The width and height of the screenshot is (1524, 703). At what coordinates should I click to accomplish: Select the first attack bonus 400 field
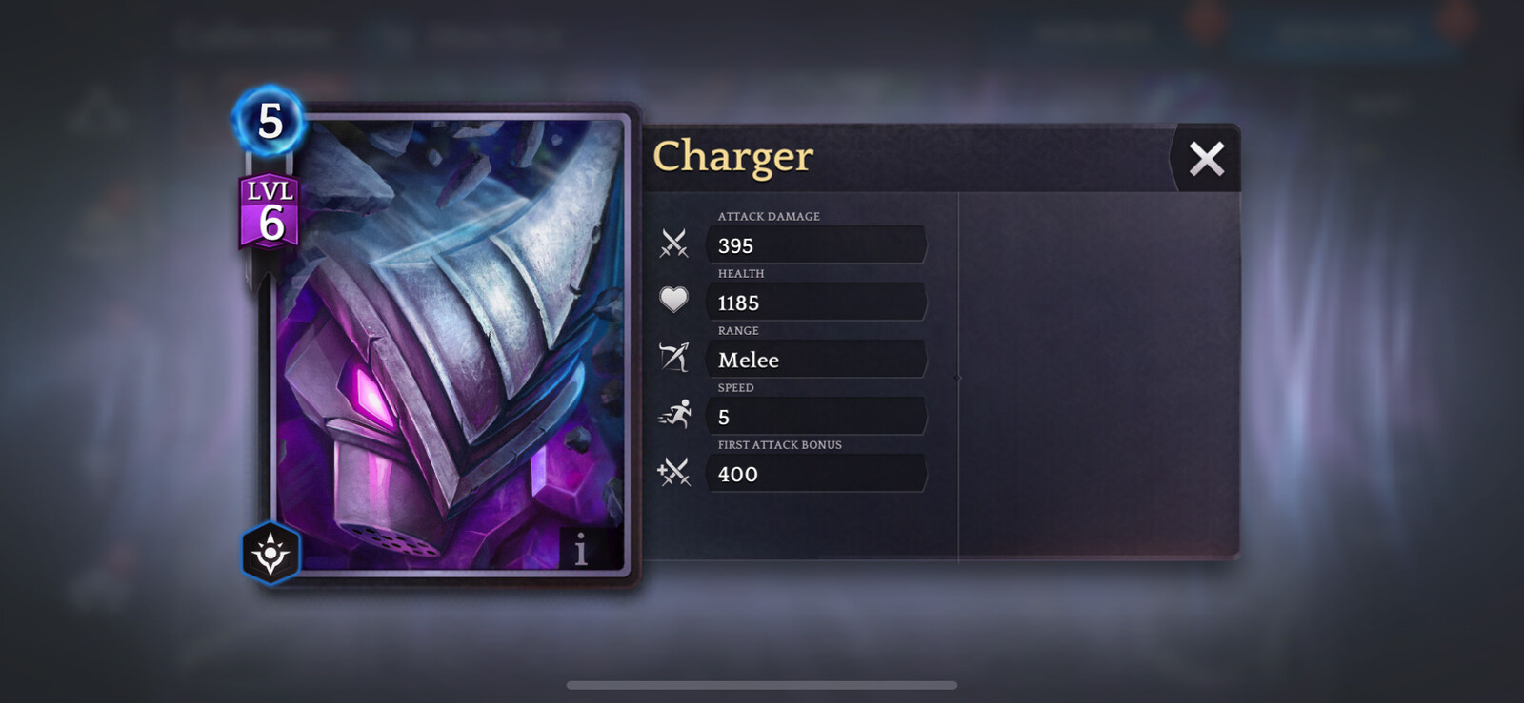816,473
